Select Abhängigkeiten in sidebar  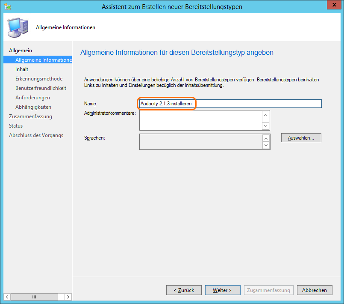tap(33, 107)
